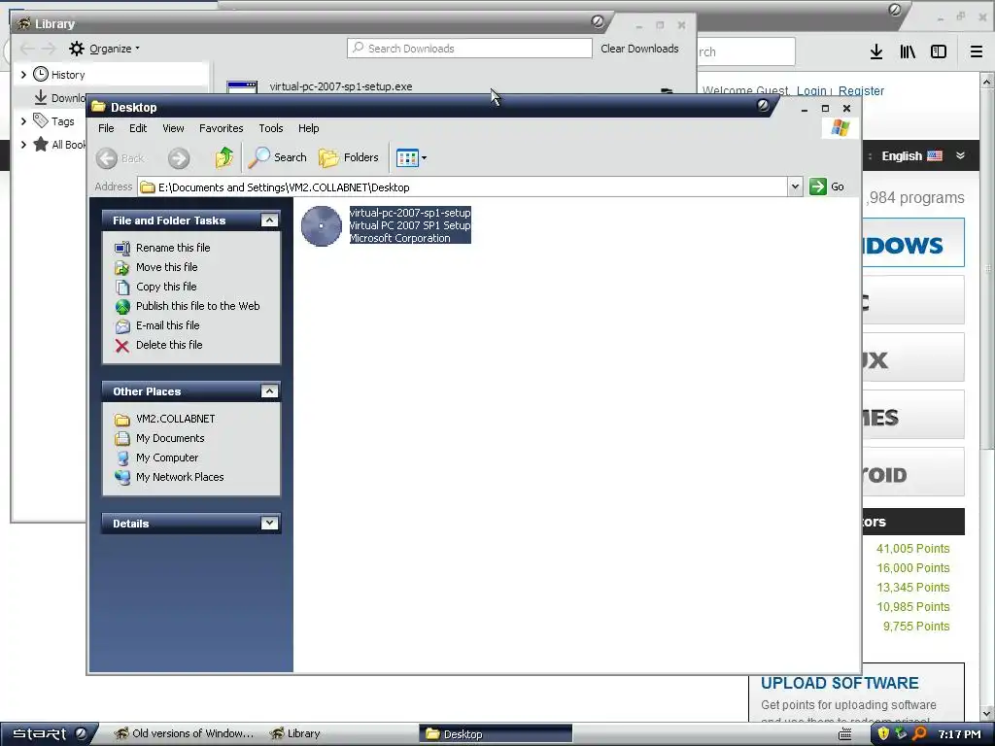Open the Help menu
Viewport: 995px width, 746px height.
coord(308,128)
